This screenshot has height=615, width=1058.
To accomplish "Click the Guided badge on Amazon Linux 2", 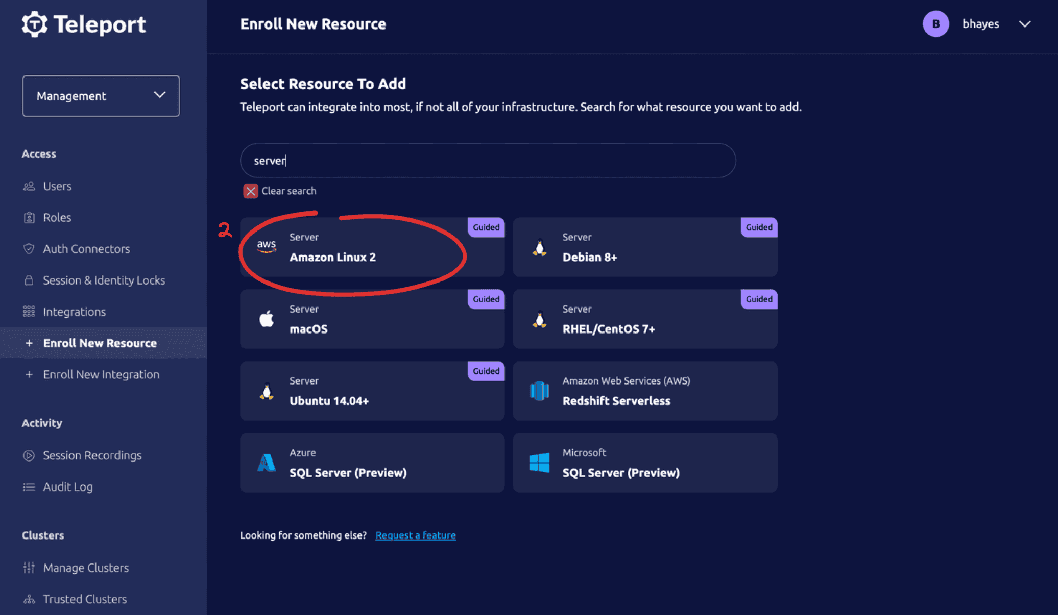I will point(486,227).
